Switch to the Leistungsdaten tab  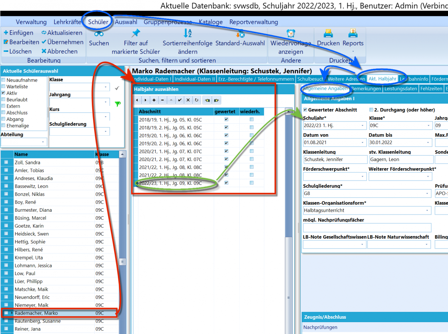tap(401, 89)
